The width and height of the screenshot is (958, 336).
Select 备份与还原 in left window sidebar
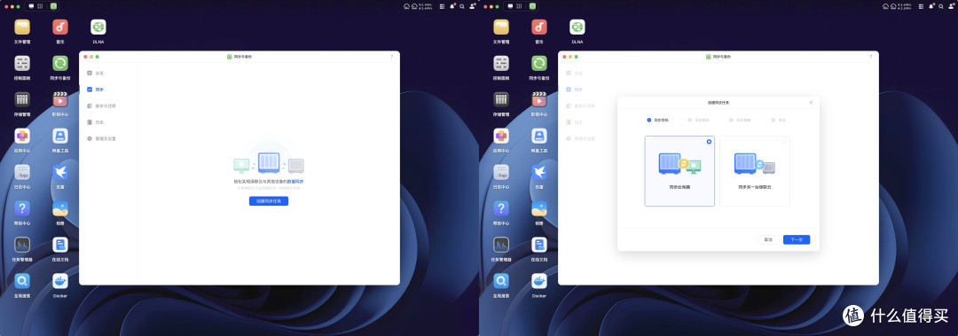pyautogui.click(x=101, y=105)
